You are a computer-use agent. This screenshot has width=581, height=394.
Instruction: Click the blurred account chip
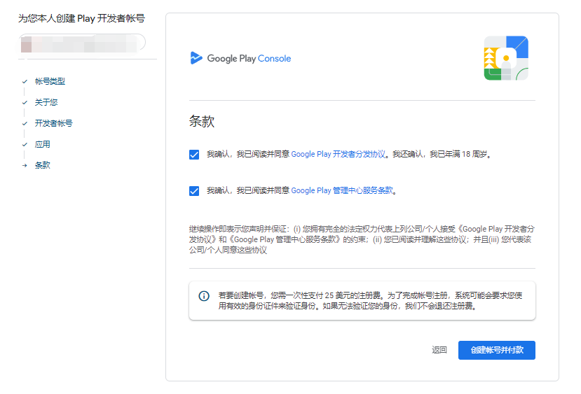pos(82,43)
